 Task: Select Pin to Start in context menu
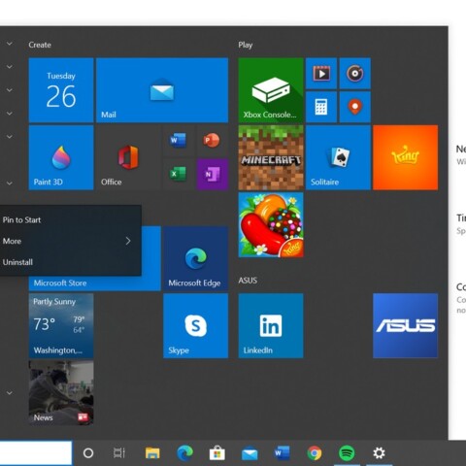70,220
